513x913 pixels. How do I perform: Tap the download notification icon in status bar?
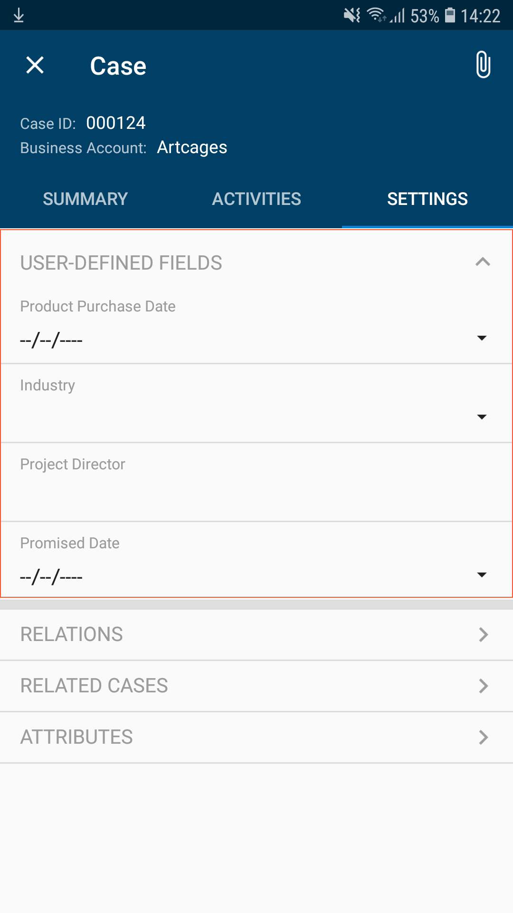[x=19, y=15]
